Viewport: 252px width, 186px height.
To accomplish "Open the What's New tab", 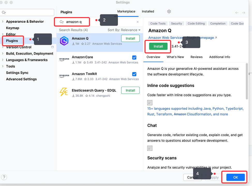I will 175,57.
